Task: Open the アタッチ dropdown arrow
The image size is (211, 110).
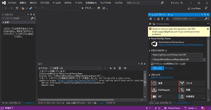Action: [x=94, y=8]
